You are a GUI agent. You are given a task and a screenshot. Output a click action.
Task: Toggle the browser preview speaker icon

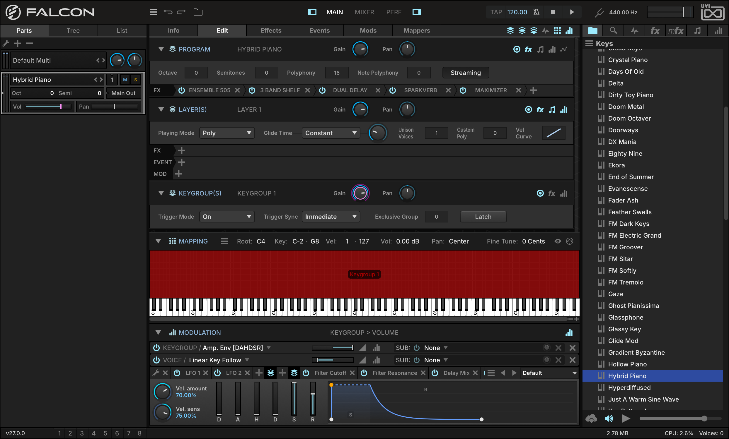point(609,419)
